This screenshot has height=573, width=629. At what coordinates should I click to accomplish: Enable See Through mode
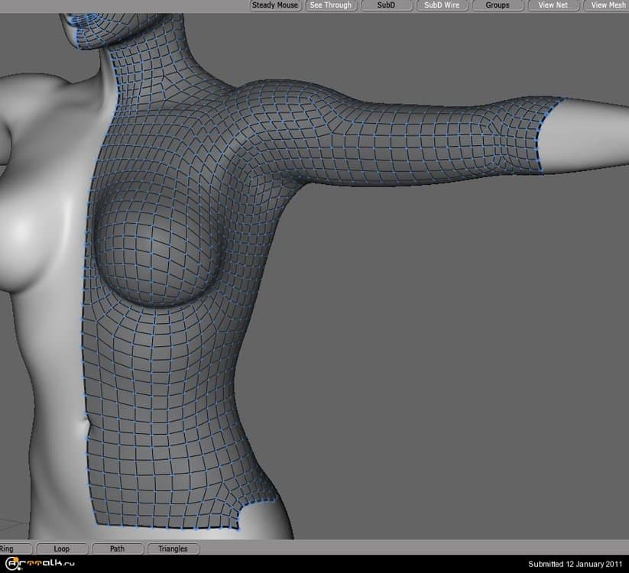[330, 5]
